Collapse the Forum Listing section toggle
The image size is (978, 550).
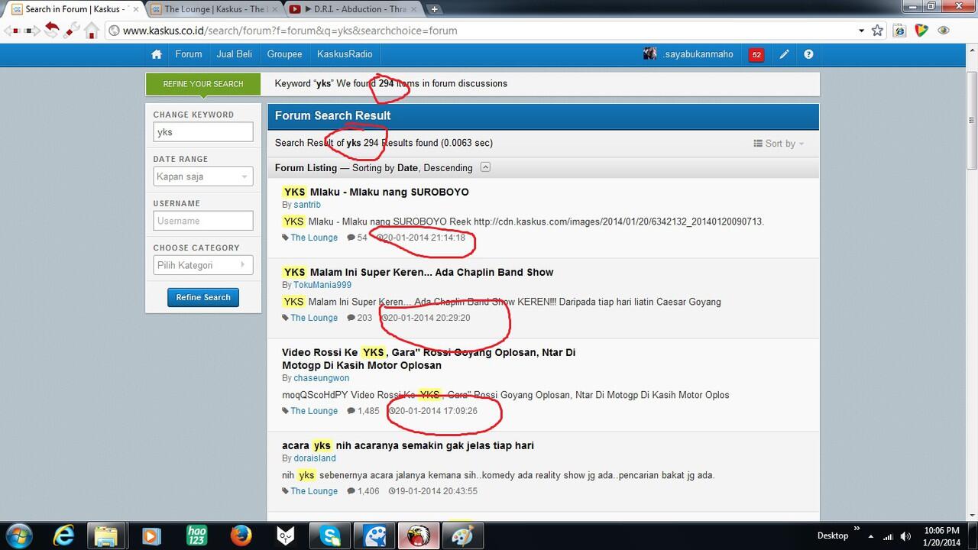pyautogui.click(x=485, y=167)
